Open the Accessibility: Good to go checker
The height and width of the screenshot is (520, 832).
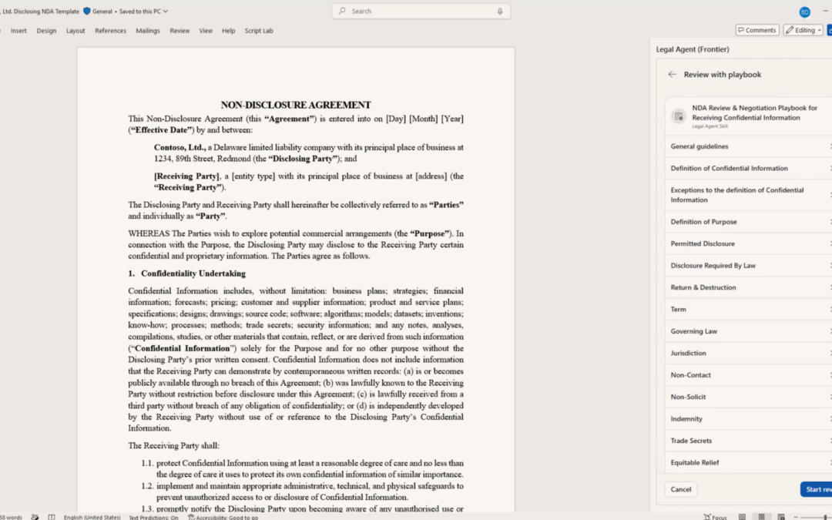point(223,517)
